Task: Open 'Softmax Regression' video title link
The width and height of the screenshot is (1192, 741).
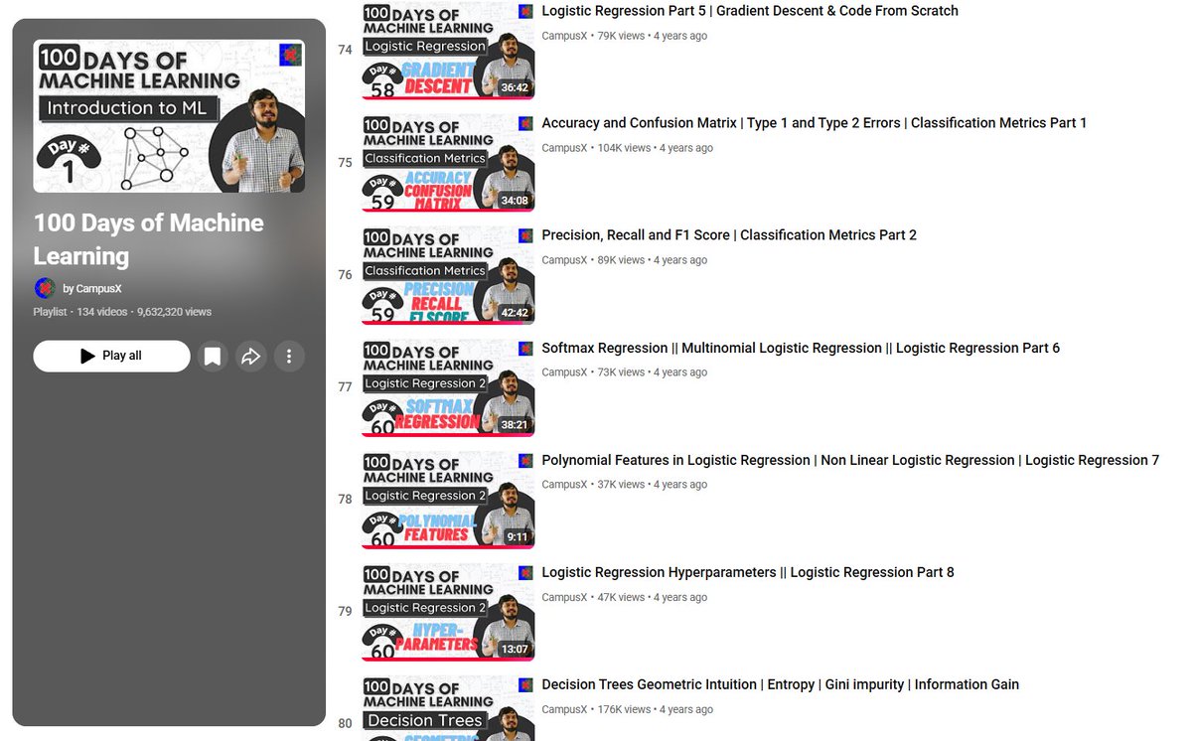Action: point(801,348)
